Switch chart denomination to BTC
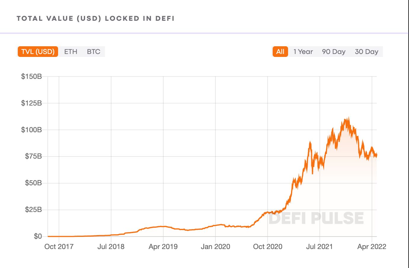 (94, 52)
